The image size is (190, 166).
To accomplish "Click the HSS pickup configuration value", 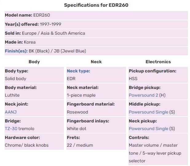I will [x=133, y=79].
